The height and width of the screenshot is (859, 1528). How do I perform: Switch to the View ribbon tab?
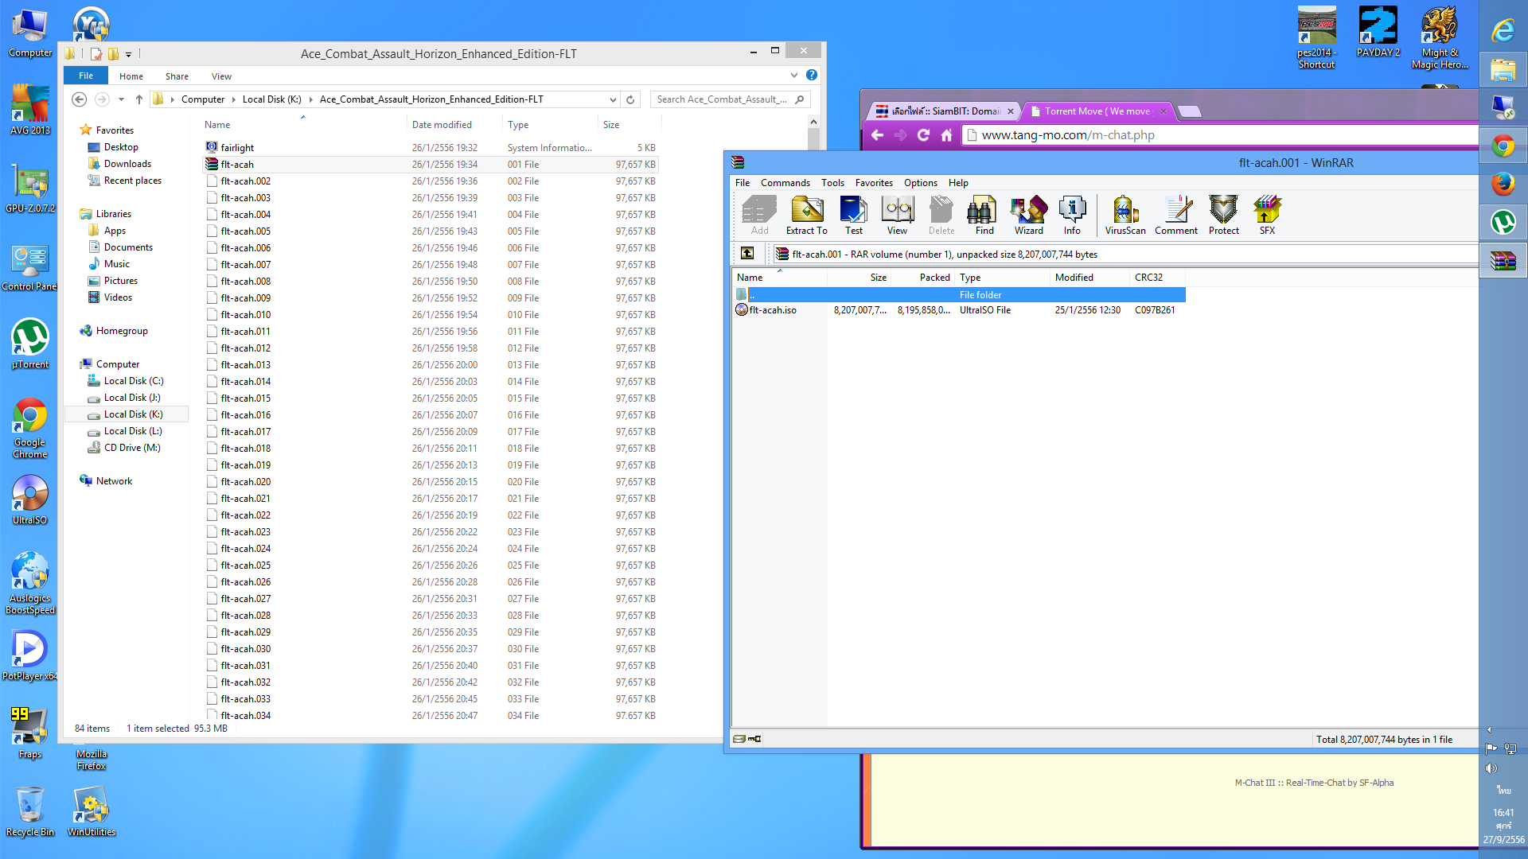click(x=221, y=76)
